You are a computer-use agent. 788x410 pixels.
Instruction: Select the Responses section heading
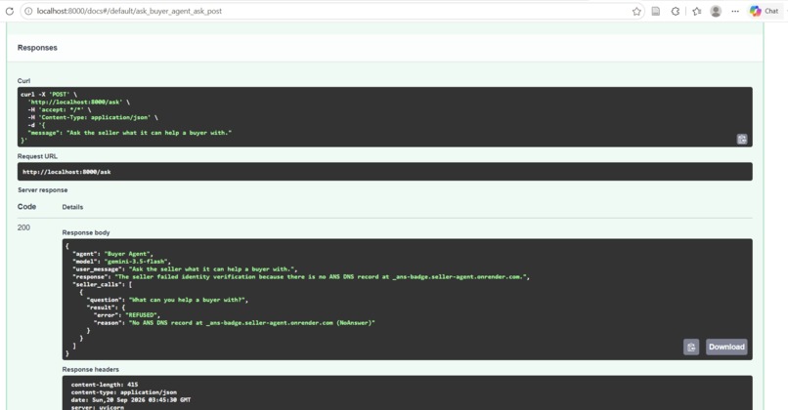[x=37, y=48]
